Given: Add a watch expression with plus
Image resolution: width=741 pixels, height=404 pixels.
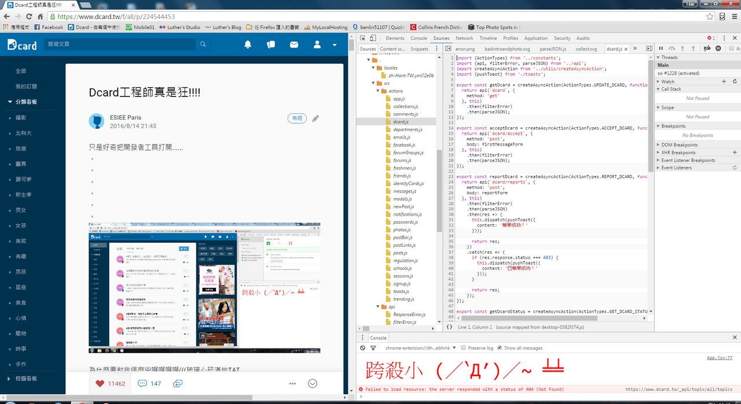Looking at the screenshot, I should [x=724, y=81].
